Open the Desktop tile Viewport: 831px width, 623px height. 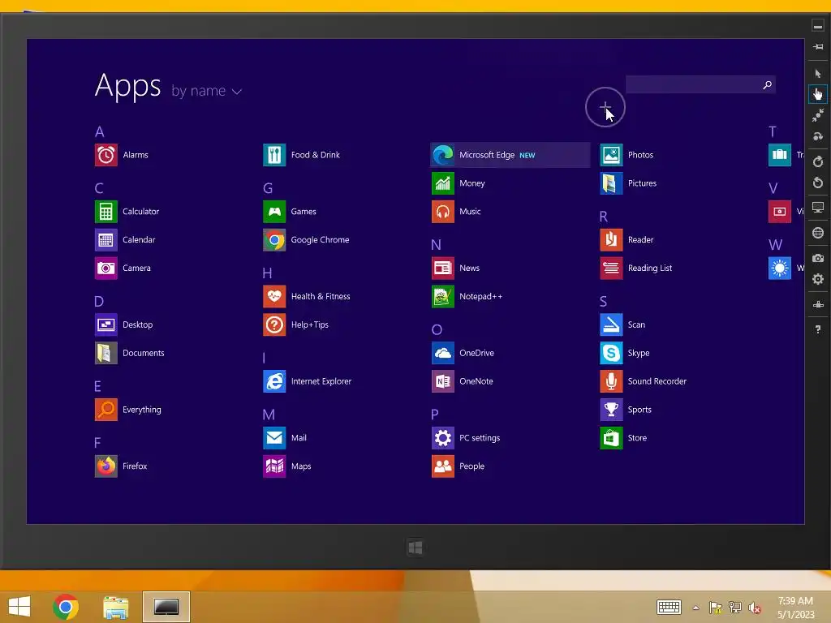124,324
